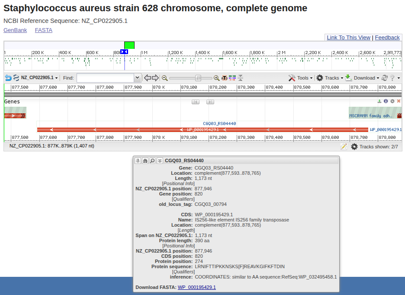The width and height of the screenshot is (405, 295).
Task: Focus the Find input field
Action: (106, 78)
